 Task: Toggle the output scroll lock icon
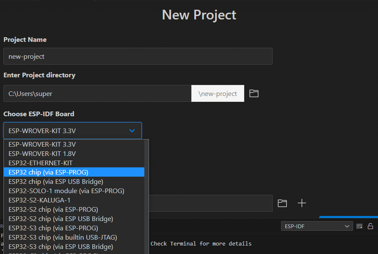click(370, 226)
